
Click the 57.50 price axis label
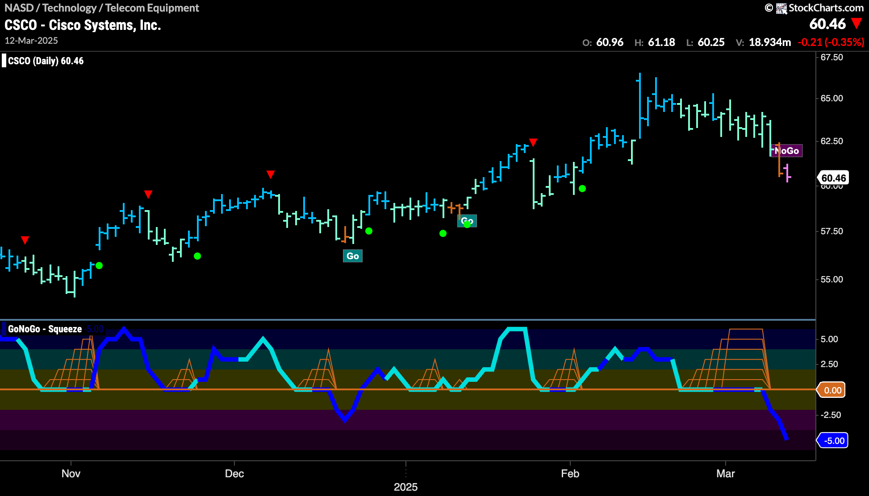pyautogui.click(x=832, y=231)
